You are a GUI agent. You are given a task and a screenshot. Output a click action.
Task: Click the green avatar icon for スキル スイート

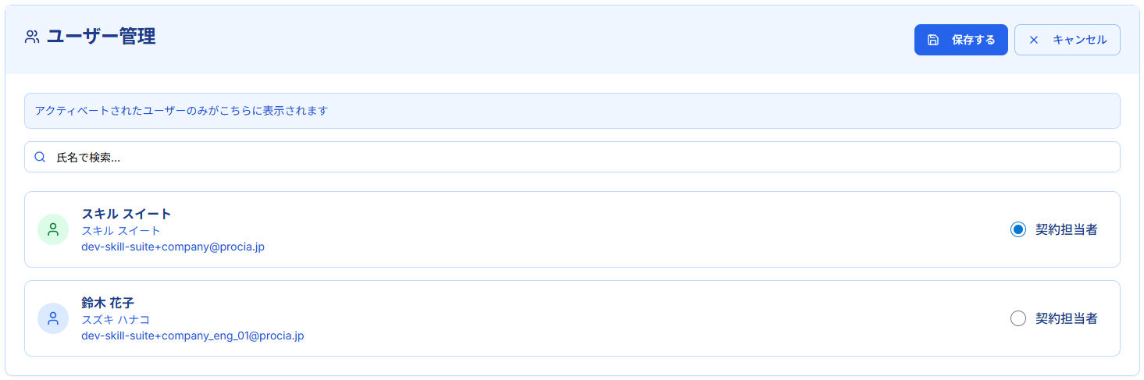click(53, 229)
